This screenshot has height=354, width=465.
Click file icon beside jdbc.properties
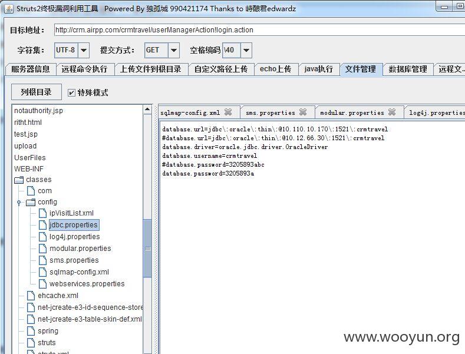42,225
